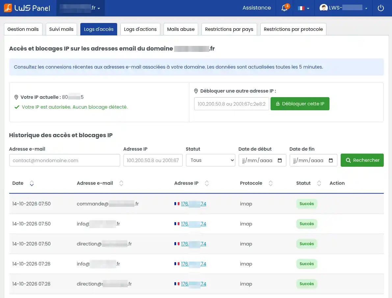The width and height of the screenshot is (392, 298).
Task: Click flag icon in info@ 07:28 row
Action: coord(177,264)
